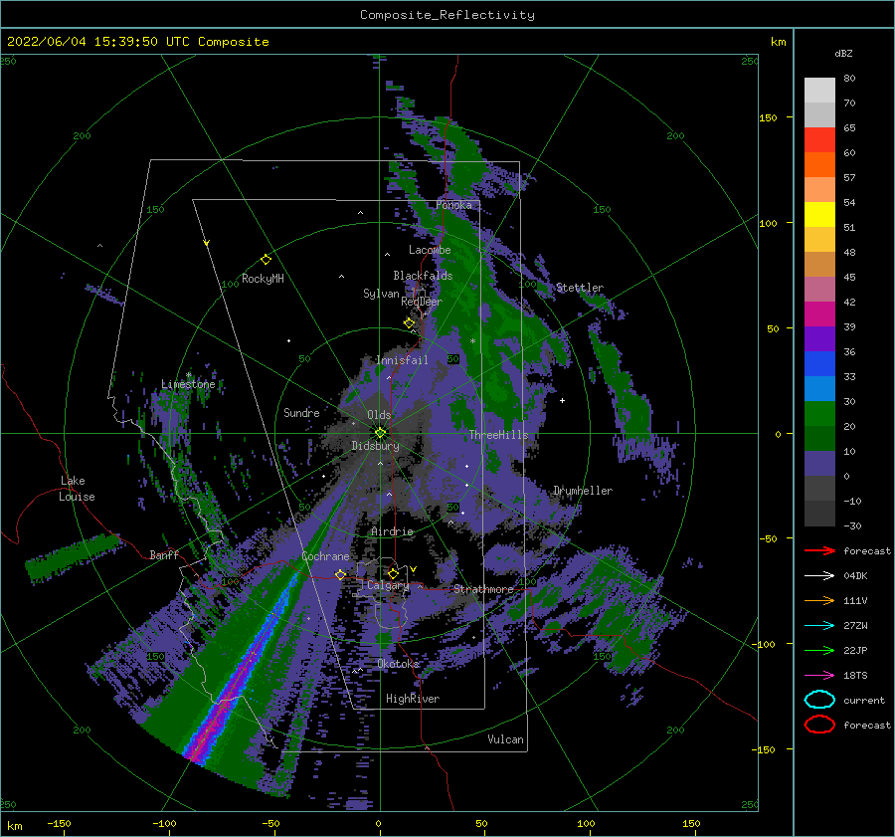
Task: Click the orange 60 dBZ color swatch
Action: tap(819, 165)
